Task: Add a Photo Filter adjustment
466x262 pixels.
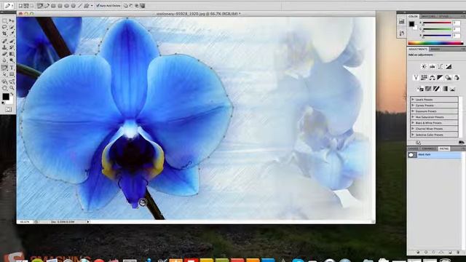Action: click(449, 78)
